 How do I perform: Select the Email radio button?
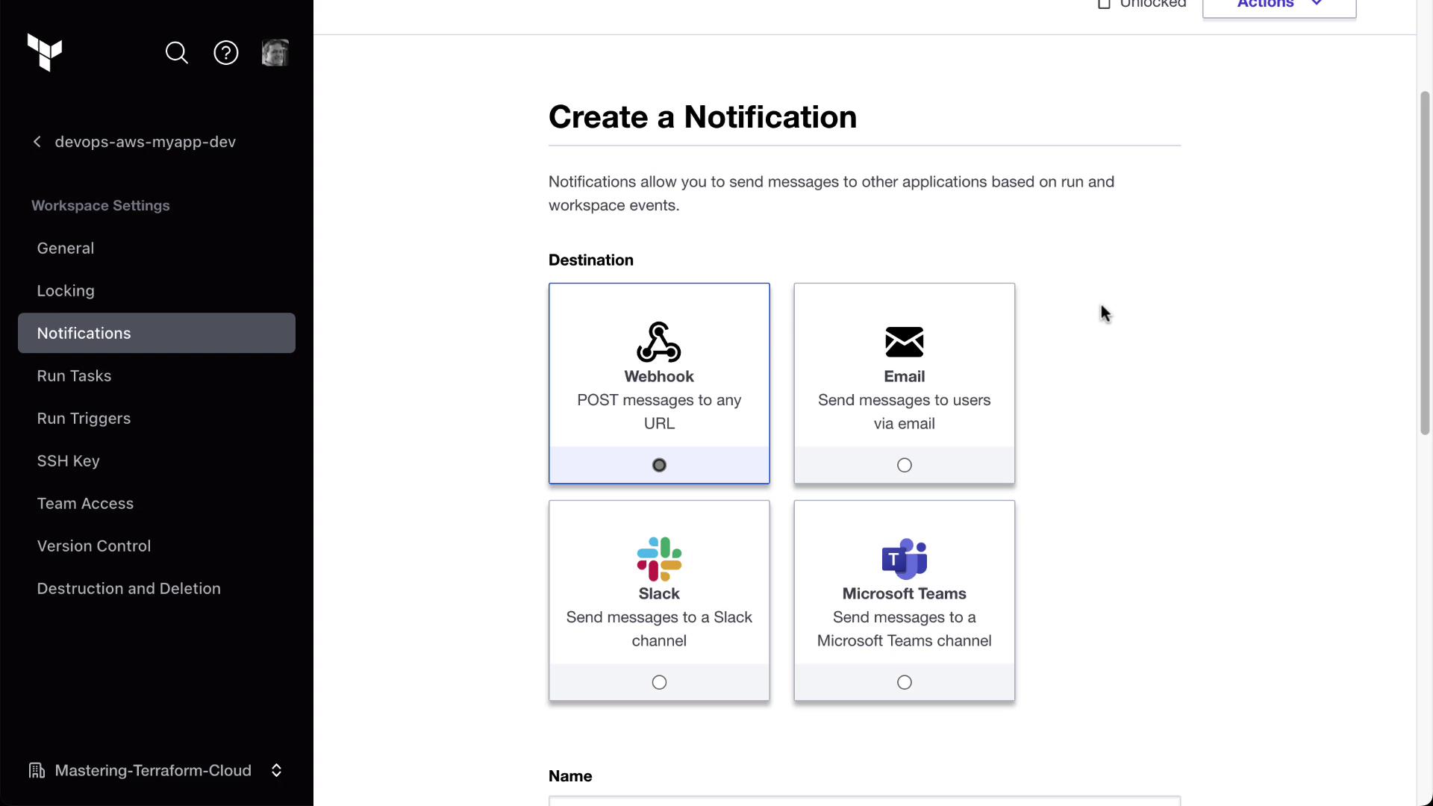(x=904, y=465)
